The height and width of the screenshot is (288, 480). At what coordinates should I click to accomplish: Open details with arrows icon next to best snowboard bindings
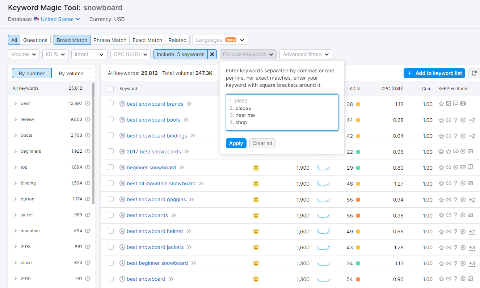pos(193,136)
